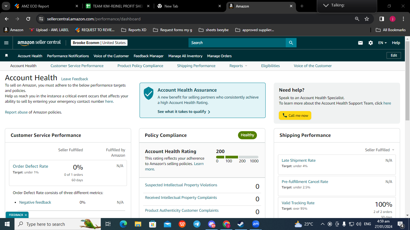Switch to the AMZ EOD Report tab
Viewport: 410px width, 230px height.
click(47, 6)
